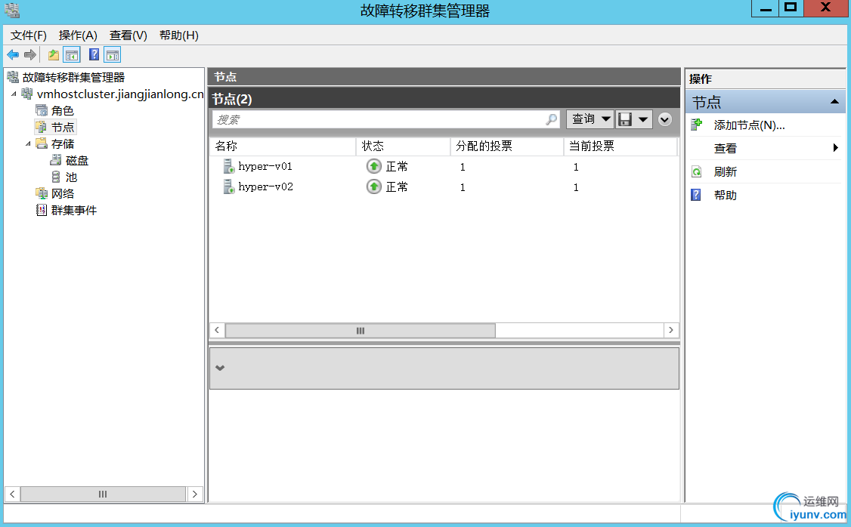
Task: Click the green status icon for hyper-v02
Action: 374,187
